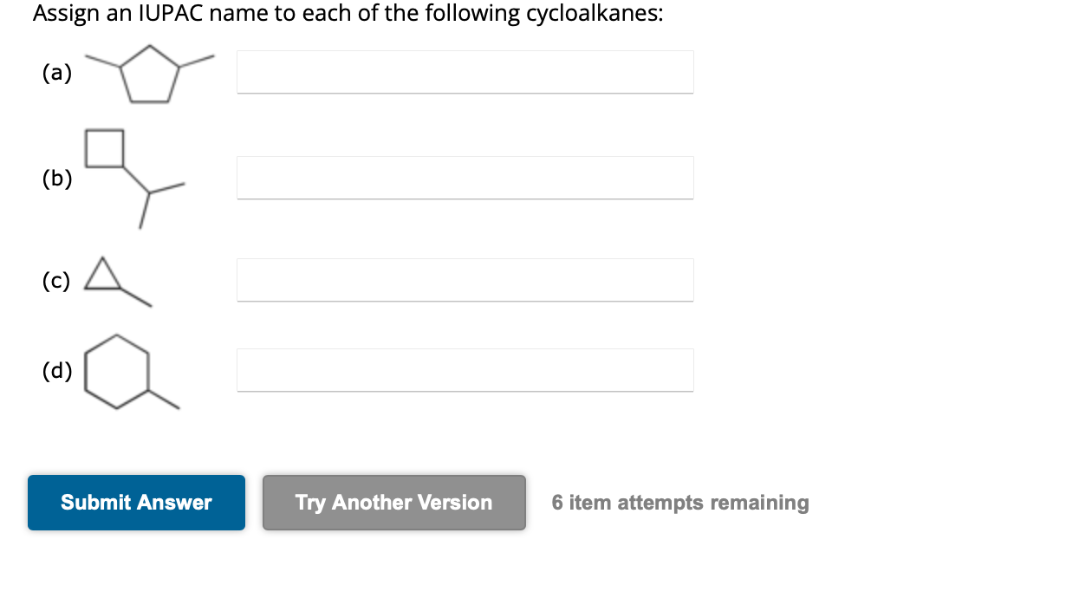Click the Try Another Version button

[393, 503]
